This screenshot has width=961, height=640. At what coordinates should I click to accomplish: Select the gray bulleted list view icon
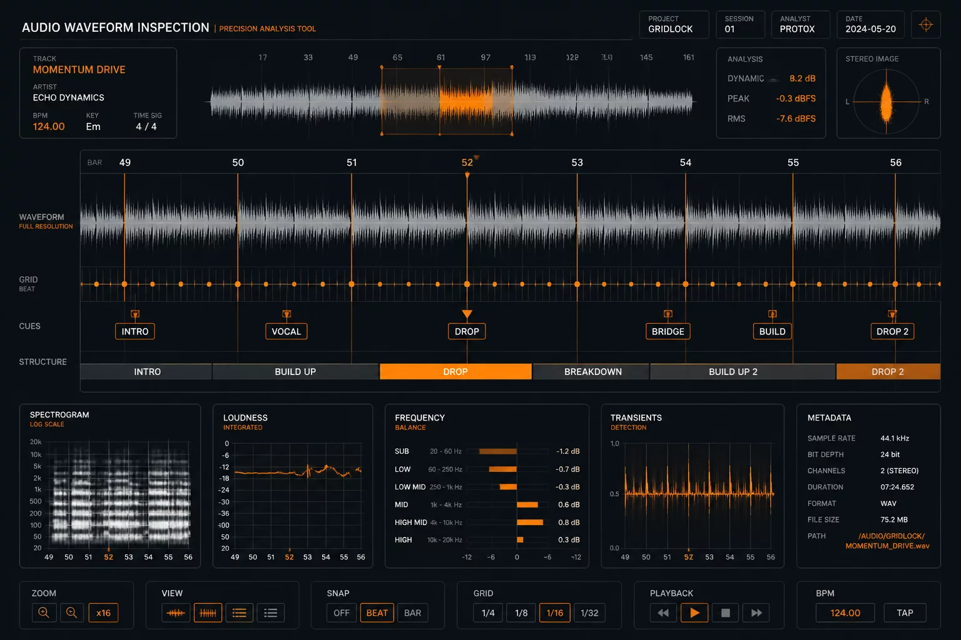[271, 612]
